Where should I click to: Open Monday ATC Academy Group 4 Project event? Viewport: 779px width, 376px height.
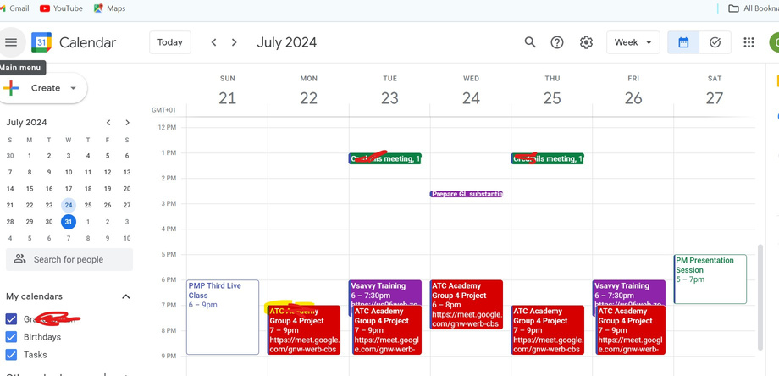(304, 330)
